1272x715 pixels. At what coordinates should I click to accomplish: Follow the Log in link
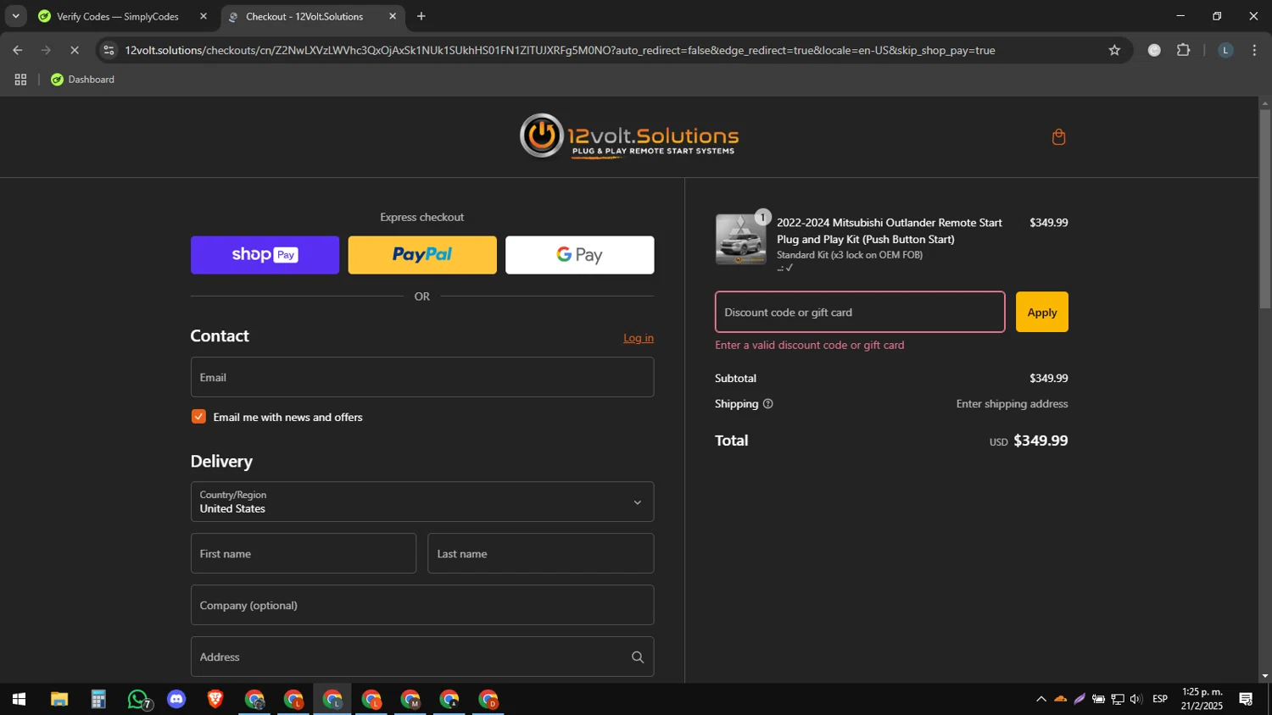click(x=639, y=338)
